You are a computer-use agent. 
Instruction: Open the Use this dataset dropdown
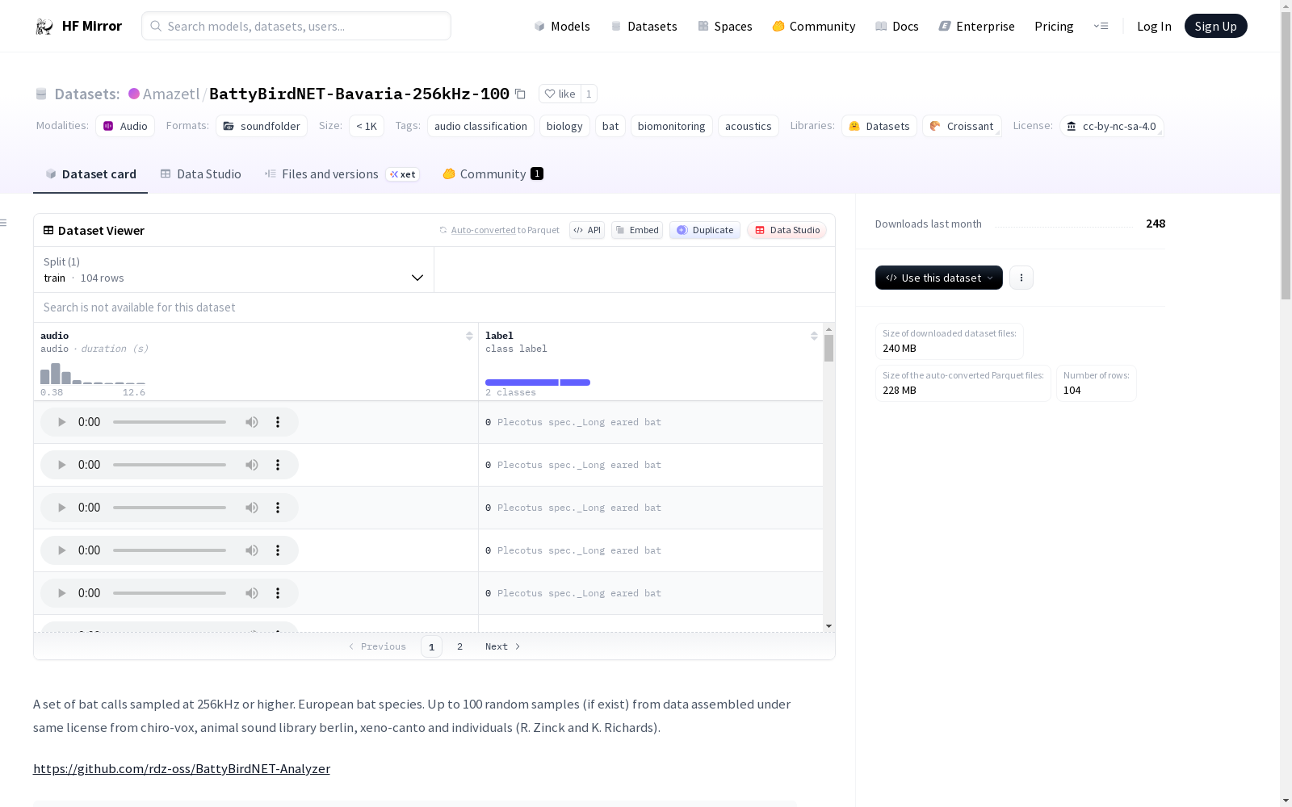pos(938,278)
